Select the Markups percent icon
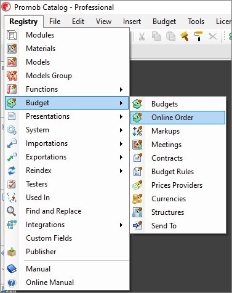 137,131
